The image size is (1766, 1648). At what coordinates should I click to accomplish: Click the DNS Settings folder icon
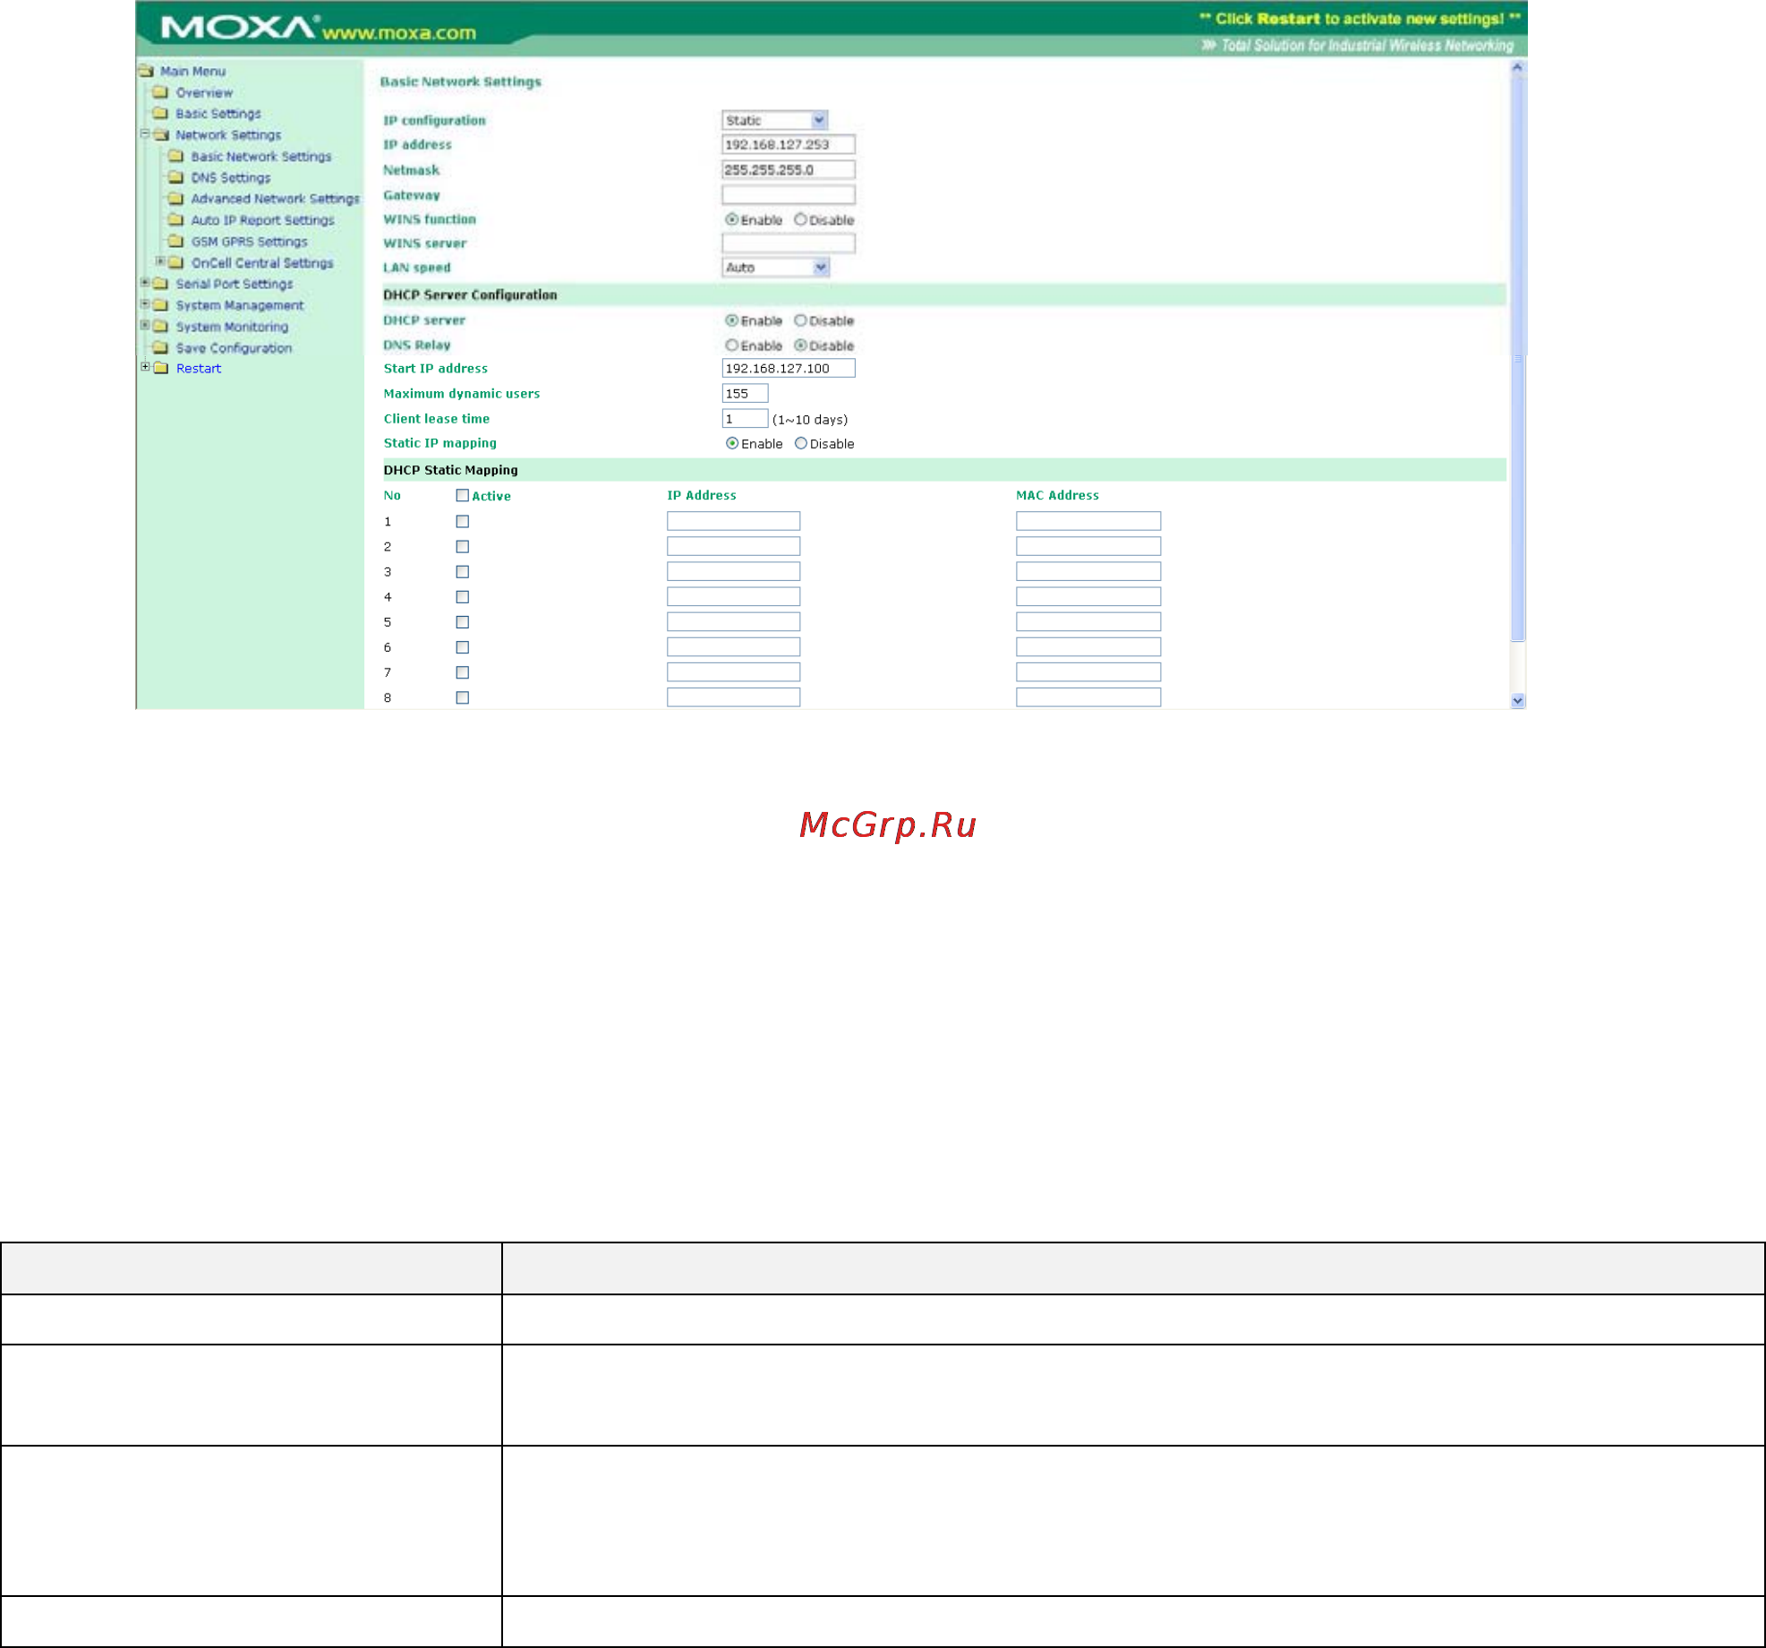pyautogui.click(x=176, y=177)
